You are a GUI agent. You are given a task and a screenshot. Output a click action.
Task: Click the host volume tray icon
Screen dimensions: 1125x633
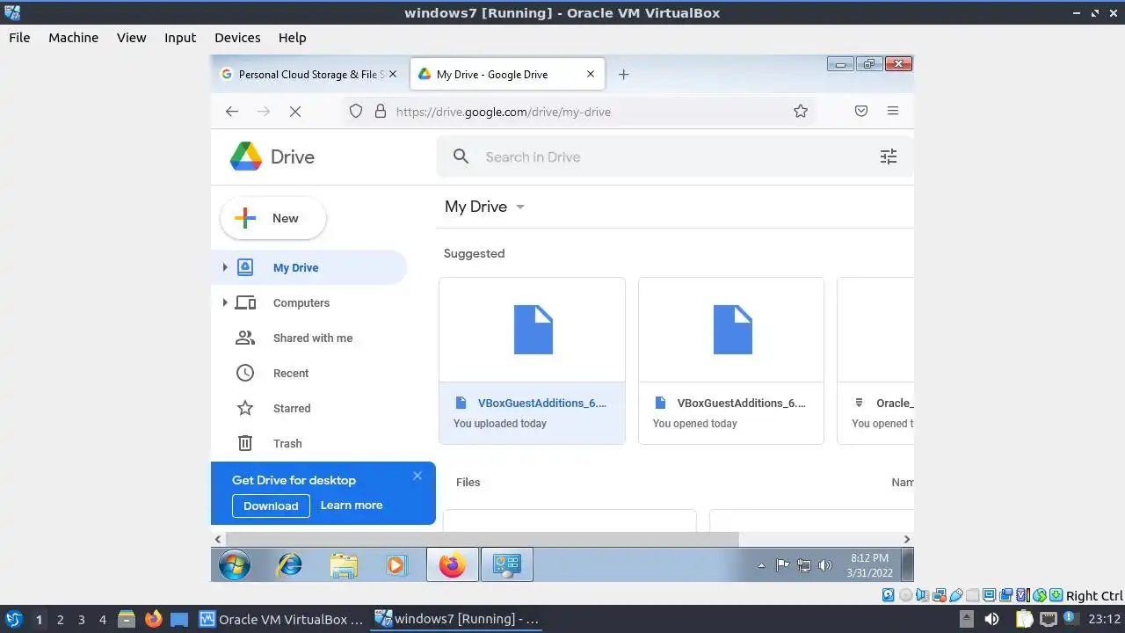coord(991,619)
